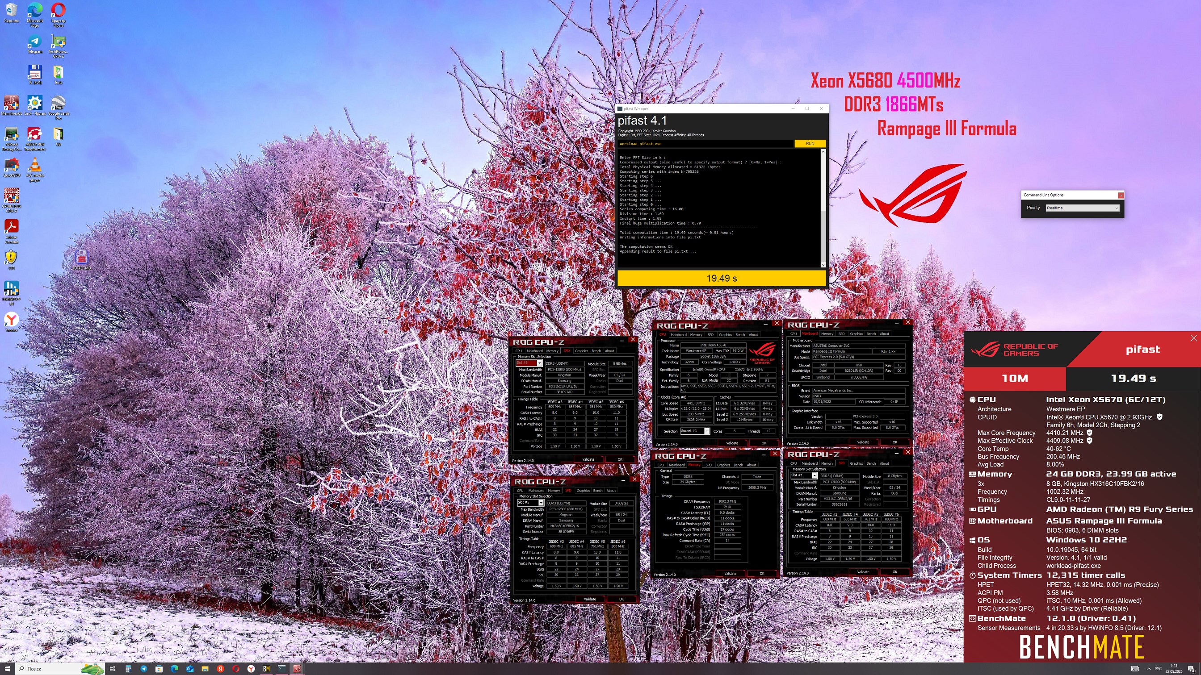This screenshot has height=675, width=1201.
Task: Open the Bench tab in the Slot #3 CPU-Z window
Action: (x=596, y=351)
